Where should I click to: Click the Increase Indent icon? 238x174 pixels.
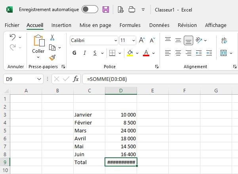click(209, 53)
